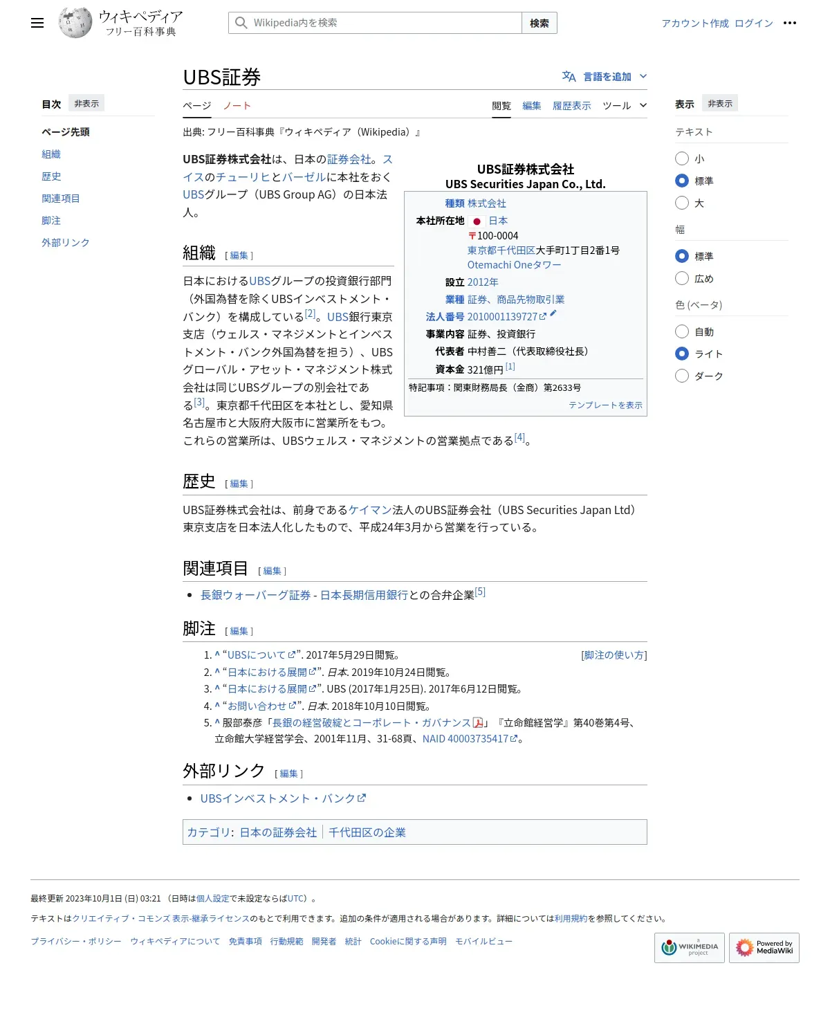Edit the 組織 section

(x=239, y=255)
